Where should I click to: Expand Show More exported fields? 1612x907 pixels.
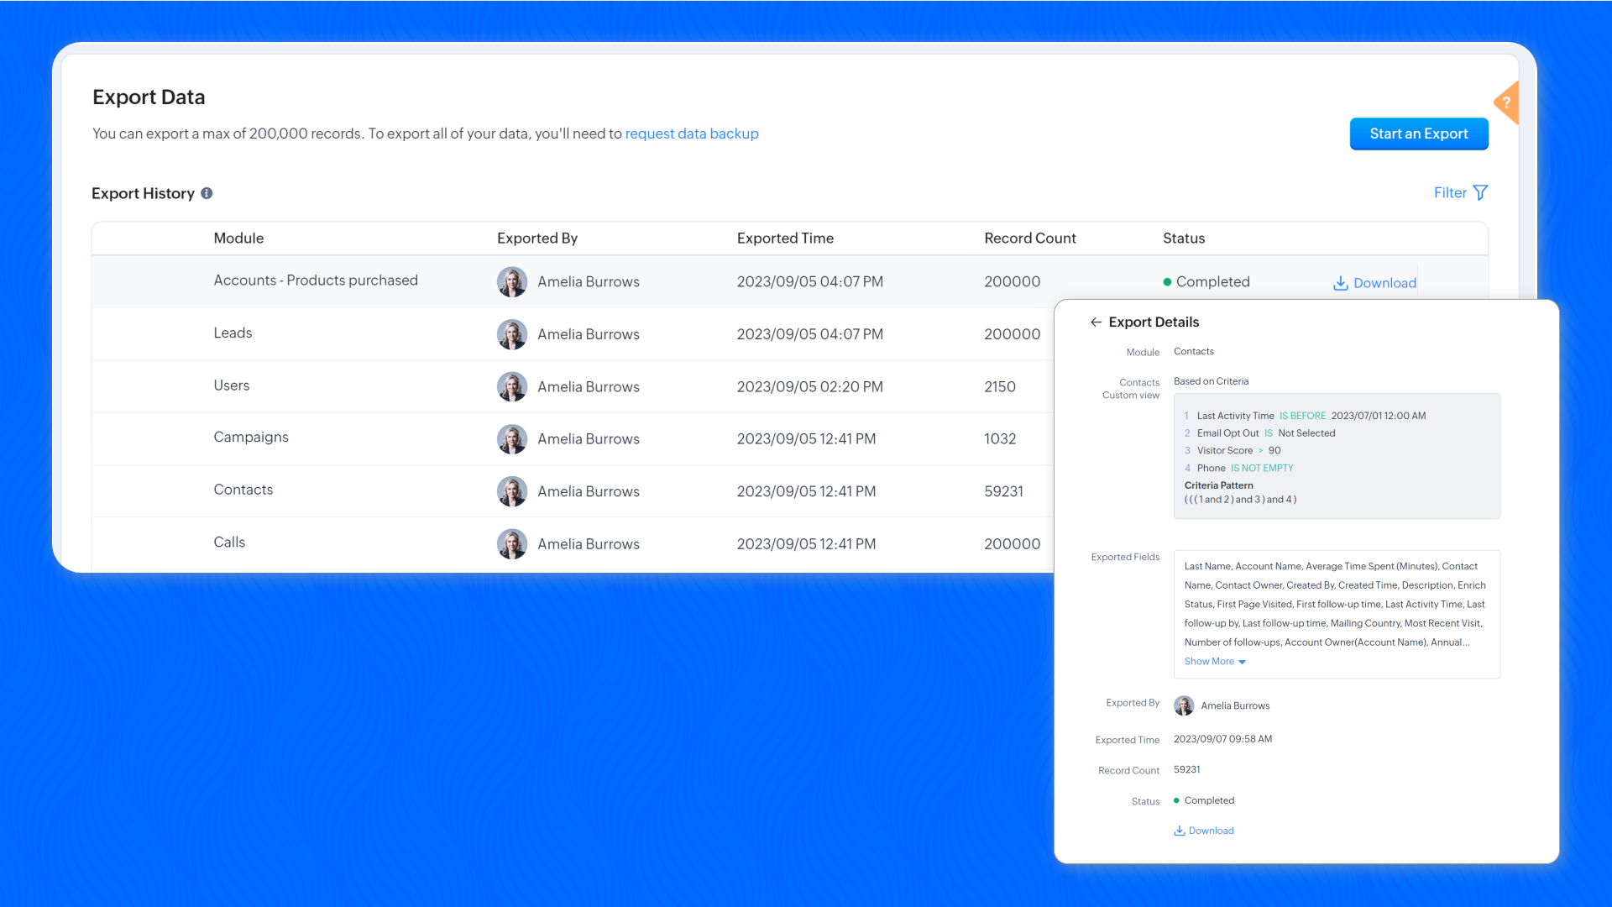point(1209,662)
